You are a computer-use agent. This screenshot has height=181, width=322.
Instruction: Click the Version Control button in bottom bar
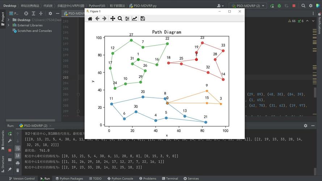(22, 178)
